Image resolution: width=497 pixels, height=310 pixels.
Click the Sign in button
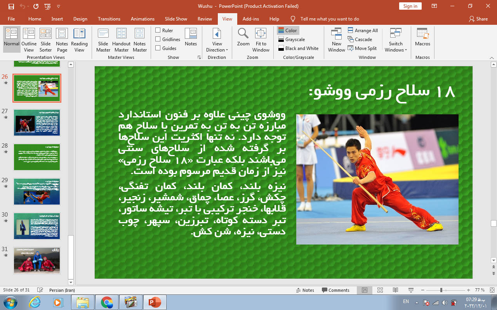click(410, 6)
